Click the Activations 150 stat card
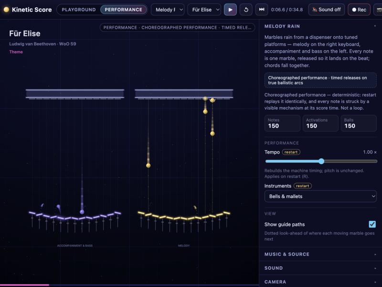 pos(320,123)
